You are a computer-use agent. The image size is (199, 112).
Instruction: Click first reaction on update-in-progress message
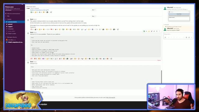[32, 30]
